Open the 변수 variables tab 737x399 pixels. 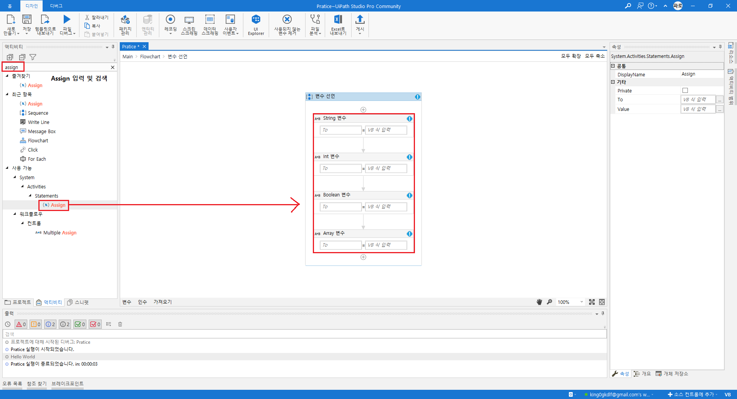[127, 302]
